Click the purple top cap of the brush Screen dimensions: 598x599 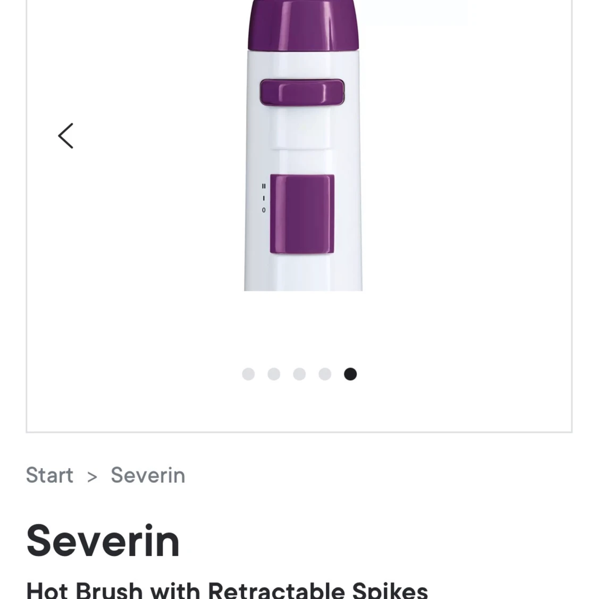pos(303,24)
